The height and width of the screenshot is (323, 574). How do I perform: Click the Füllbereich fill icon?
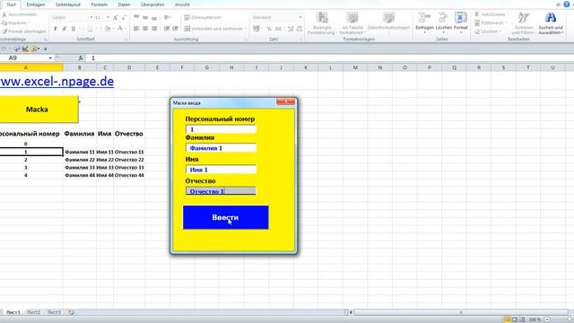coord(477,22)
